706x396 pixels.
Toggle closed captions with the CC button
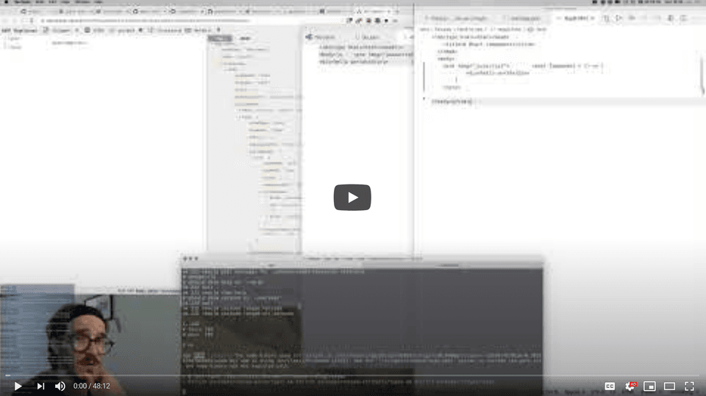[610, 386]
